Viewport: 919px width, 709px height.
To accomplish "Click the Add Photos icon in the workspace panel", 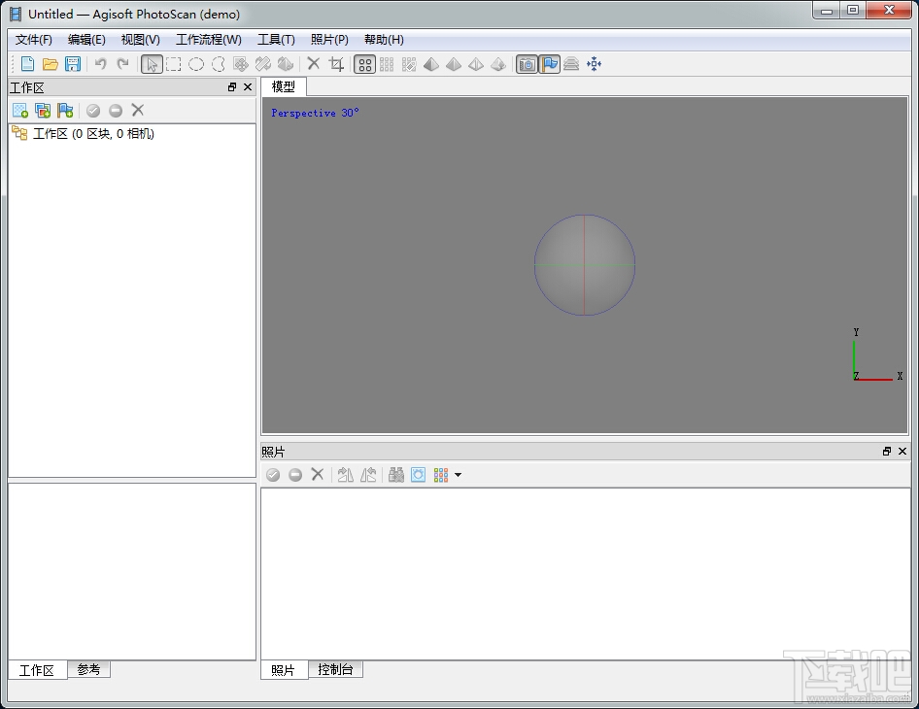I will point(43,110).
